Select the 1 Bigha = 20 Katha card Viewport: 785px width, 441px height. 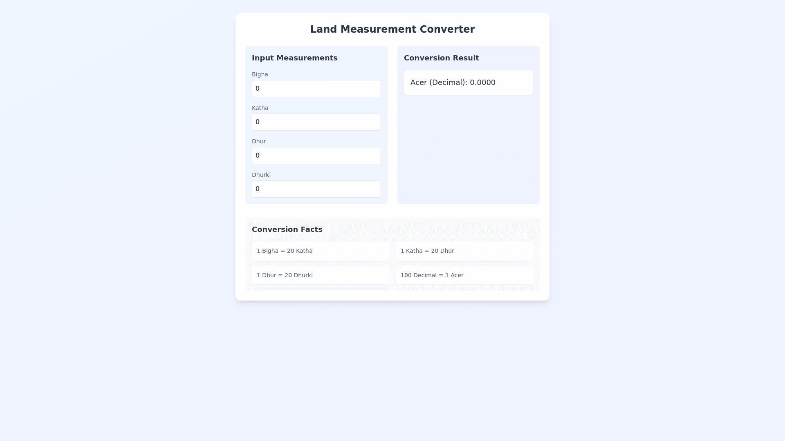(x=320, y=251)
